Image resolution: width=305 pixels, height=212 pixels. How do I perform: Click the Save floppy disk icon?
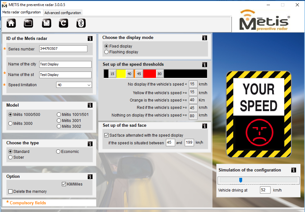coord(46,23)
